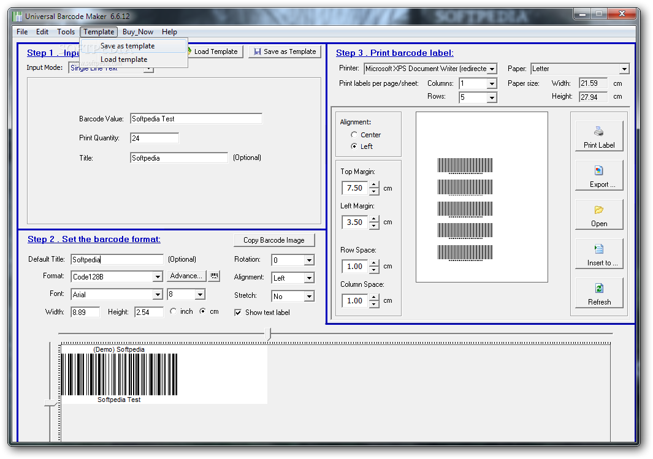Click the barcode Width field

pos(85,312)
